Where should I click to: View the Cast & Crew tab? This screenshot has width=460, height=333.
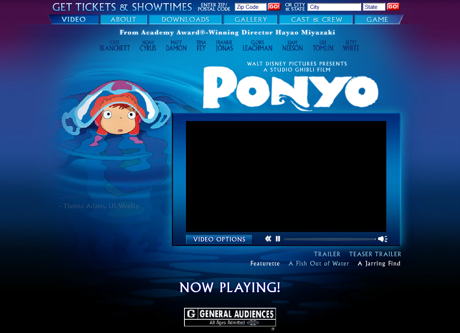[x=316, y=20]
